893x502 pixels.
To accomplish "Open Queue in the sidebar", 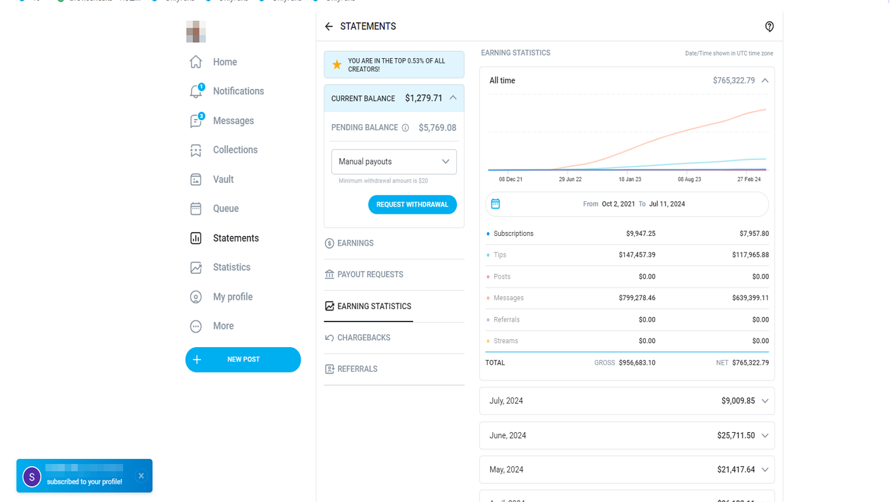I will [214, 209].
